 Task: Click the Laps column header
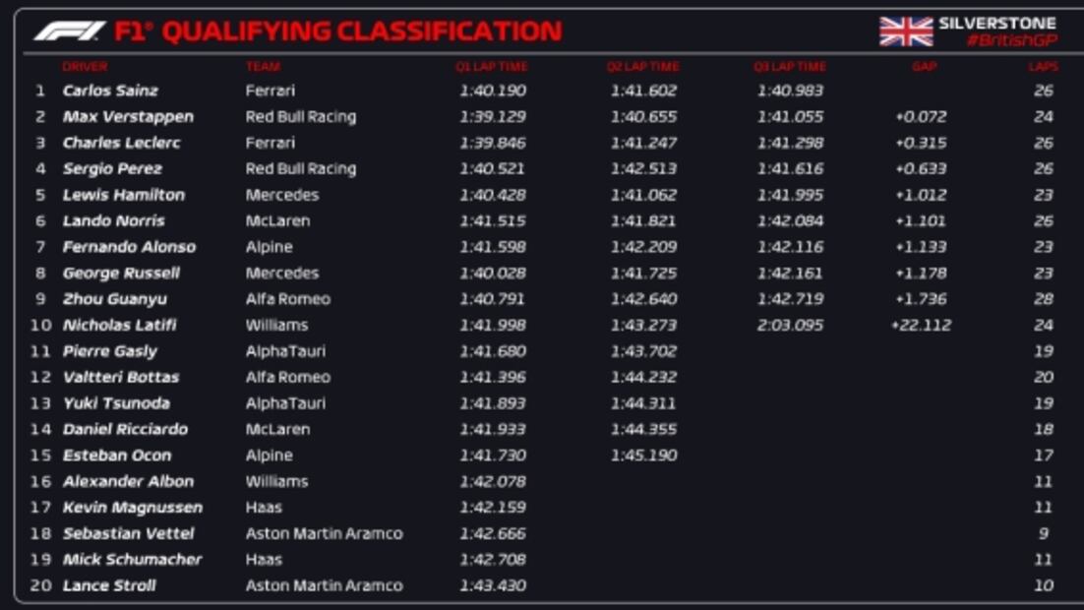[1043, 67]
